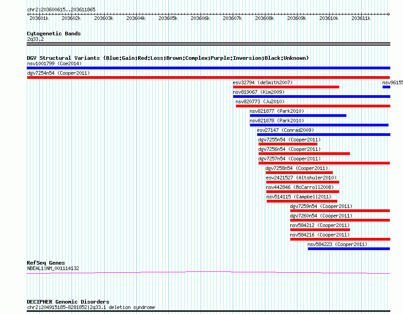Click the NBEAL1|NM_001114132 gene label
This screenshot has height=314, width=403.
(53, 268)
